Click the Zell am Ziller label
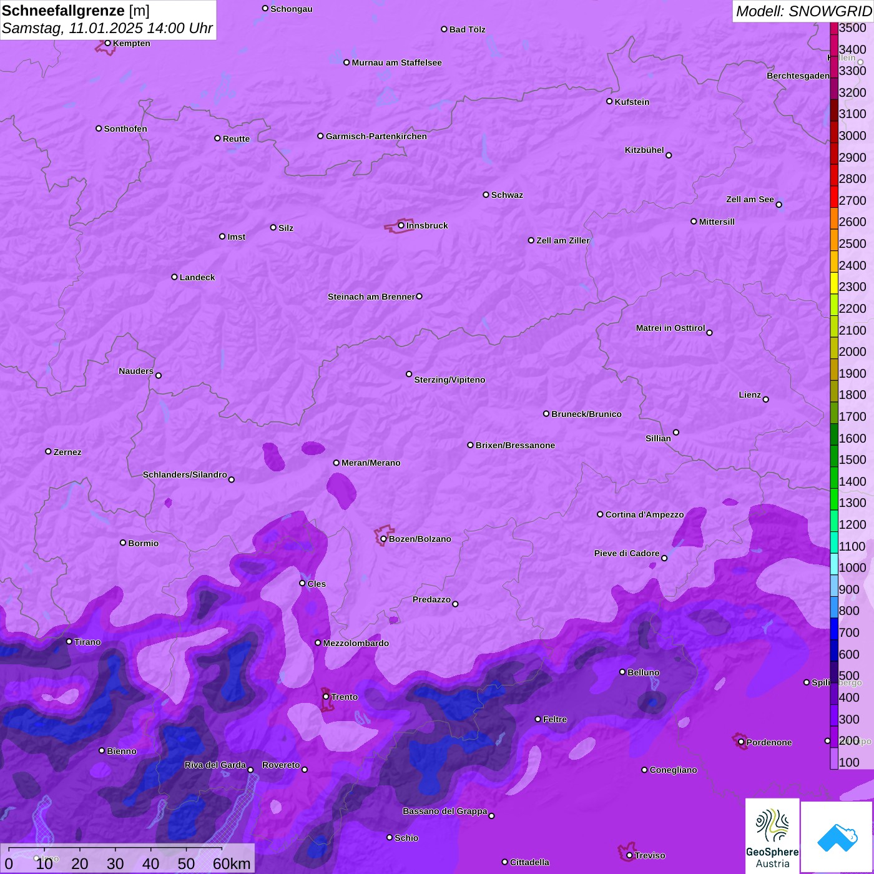The width and height of the screenshot is (874, 874). point(563,240)
